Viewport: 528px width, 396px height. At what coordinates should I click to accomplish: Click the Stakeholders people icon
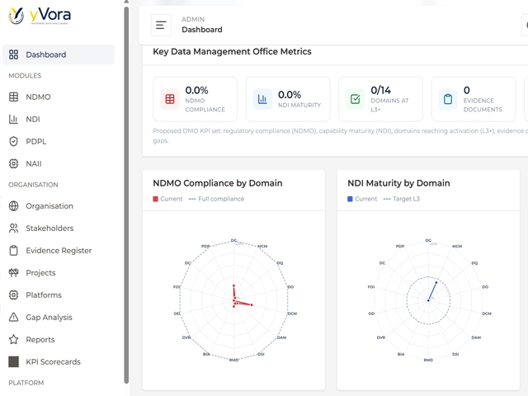coord(13,229)
